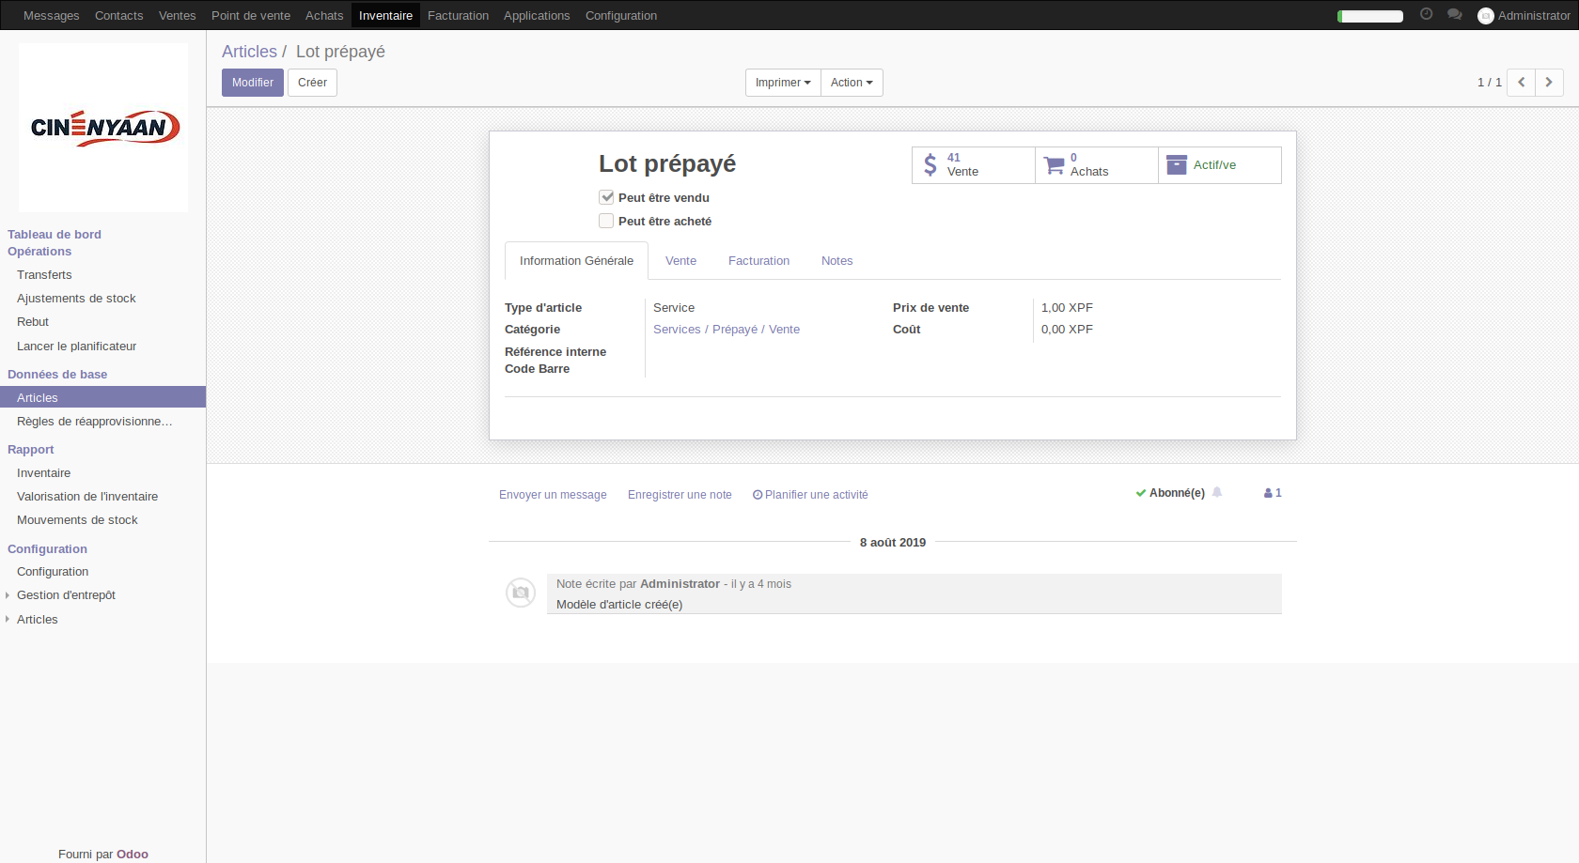Go to next record arrow
The height and width of the screenshot is (863, 1579).
click(1549, 83)
